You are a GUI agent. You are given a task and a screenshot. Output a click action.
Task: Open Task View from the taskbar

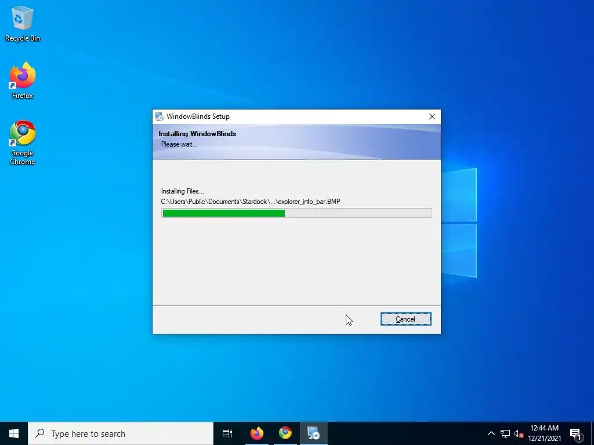(x=227, y=433)
